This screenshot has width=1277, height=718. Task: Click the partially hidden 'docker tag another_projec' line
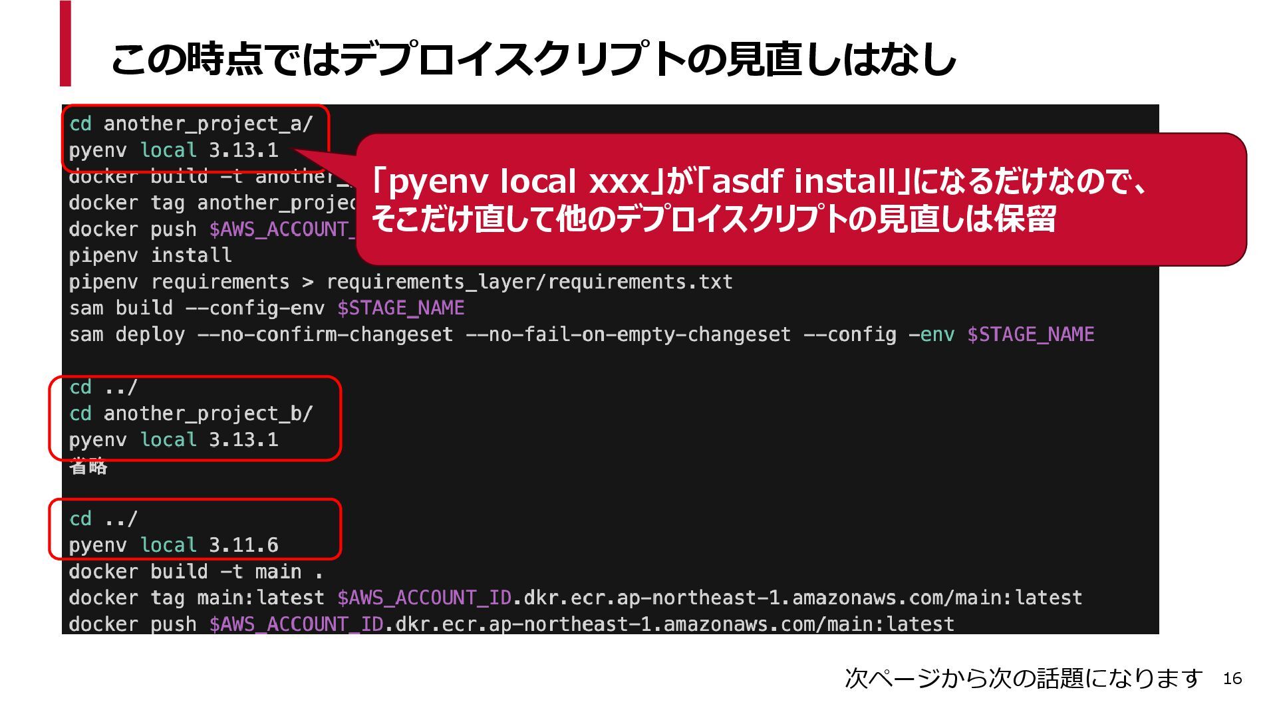coord(212,203)
